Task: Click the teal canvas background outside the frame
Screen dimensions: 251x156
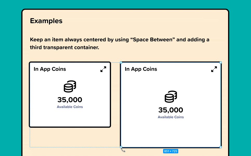Action: tap(10, 78)
